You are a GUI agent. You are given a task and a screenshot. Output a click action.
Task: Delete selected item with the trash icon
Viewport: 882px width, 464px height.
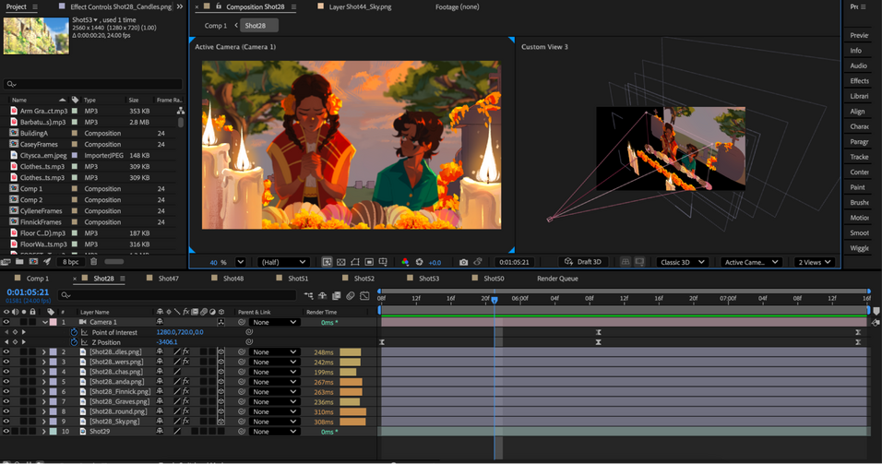pos(94,262)
